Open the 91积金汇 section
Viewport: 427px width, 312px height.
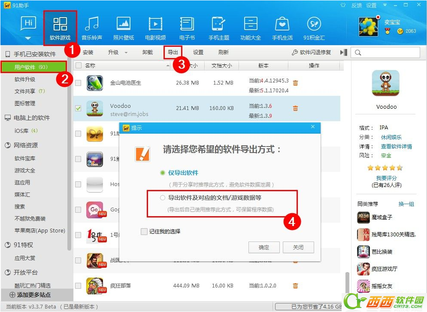click(x=314, y=28)
